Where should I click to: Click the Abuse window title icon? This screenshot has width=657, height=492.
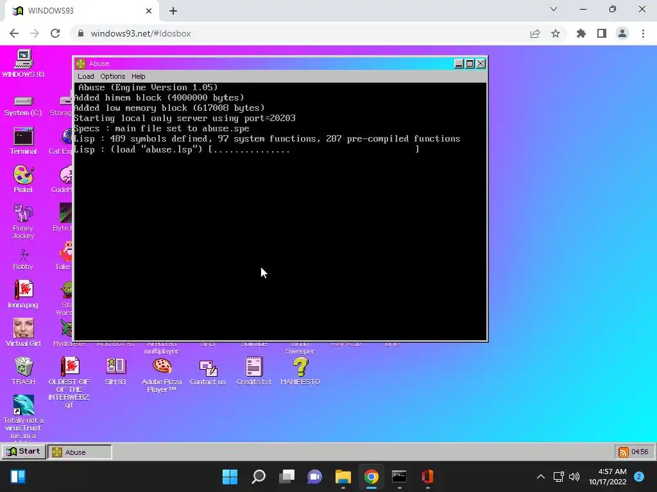click(x=80, y=63)
